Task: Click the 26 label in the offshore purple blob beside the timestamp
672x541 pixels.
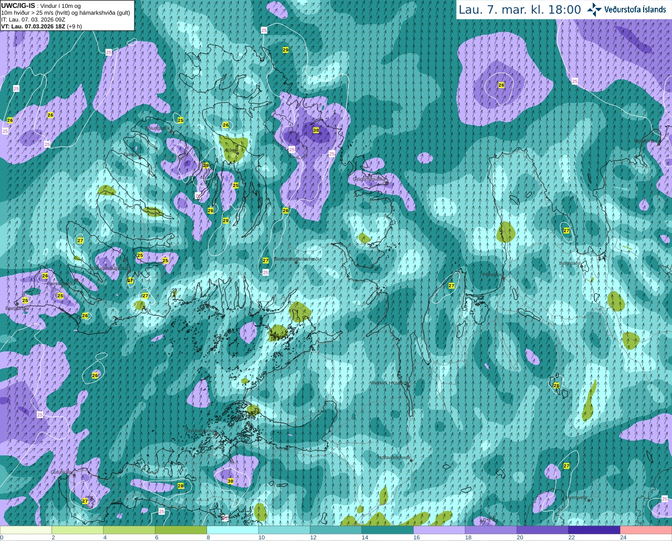Action: coord(501,85)
